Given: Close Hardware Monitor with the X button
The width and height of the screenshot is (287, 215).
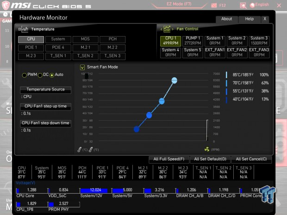Looking at the screenshot, I should [265, 19].
